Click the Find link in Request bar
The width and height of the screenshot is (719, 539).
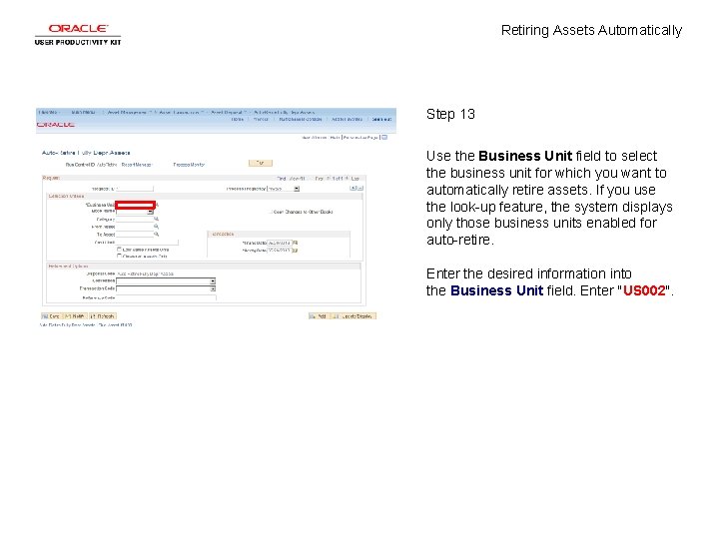coord(281,179)
